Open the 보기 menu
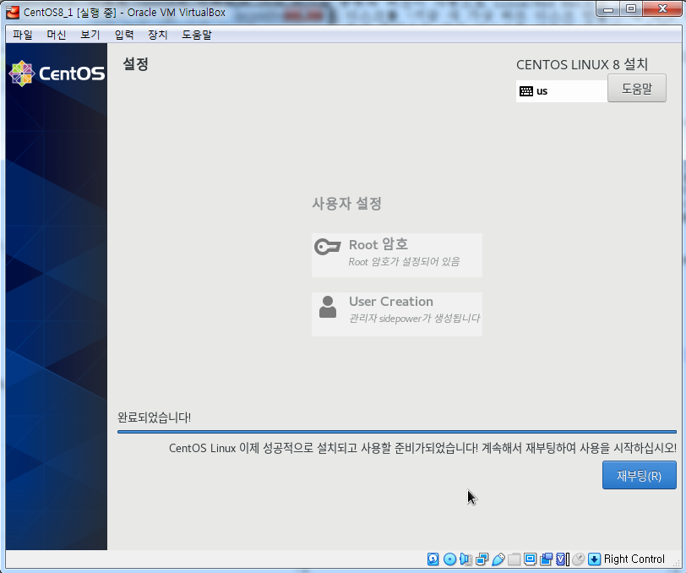Screen dimensions: 686x573 pyautogui.click(x=90, y=35)
